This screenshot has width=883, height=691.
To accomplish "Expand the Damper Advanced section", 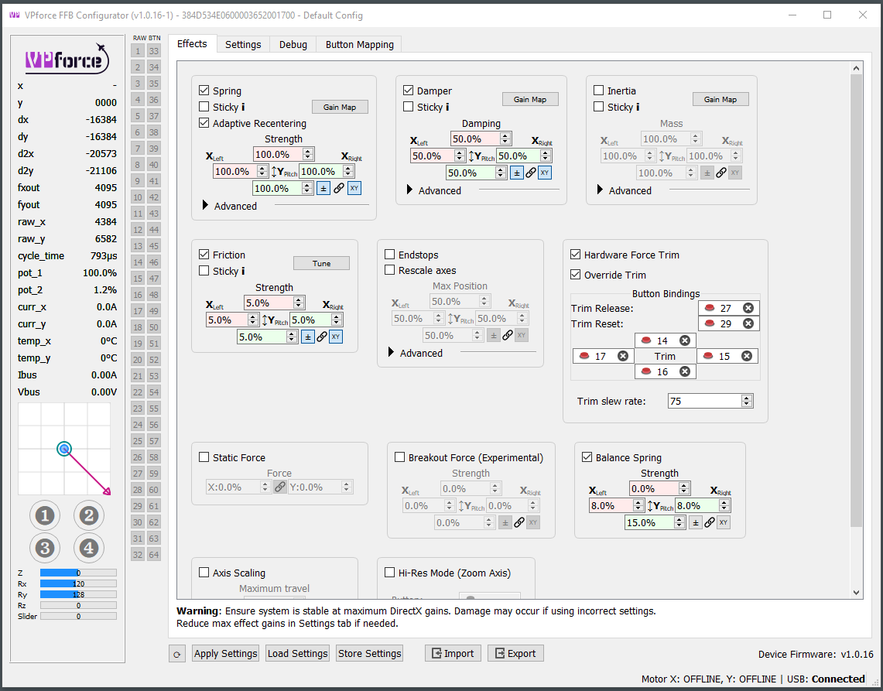I will [410, 190].
